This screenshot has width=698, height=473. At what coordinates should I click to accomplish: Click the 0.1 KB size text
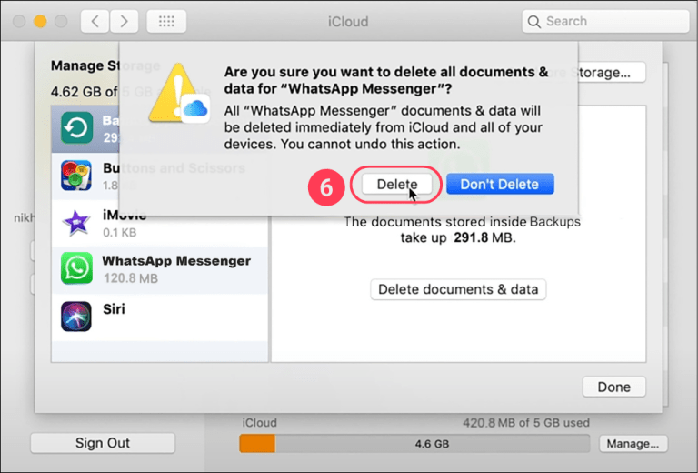pyautogui.click(x=119, y=232)
